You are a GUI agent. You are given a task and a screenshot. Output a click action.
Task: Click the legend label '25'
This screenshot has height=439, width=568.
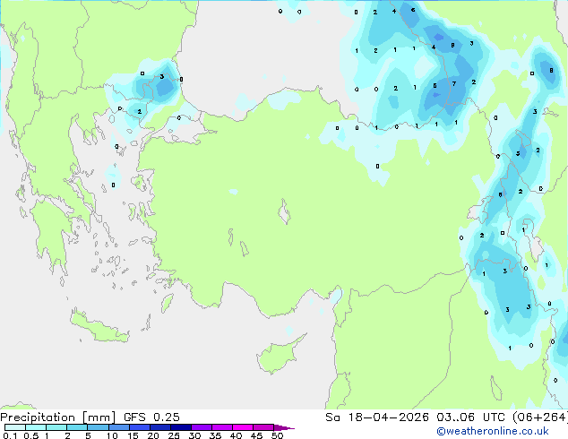tap(174, 435)
